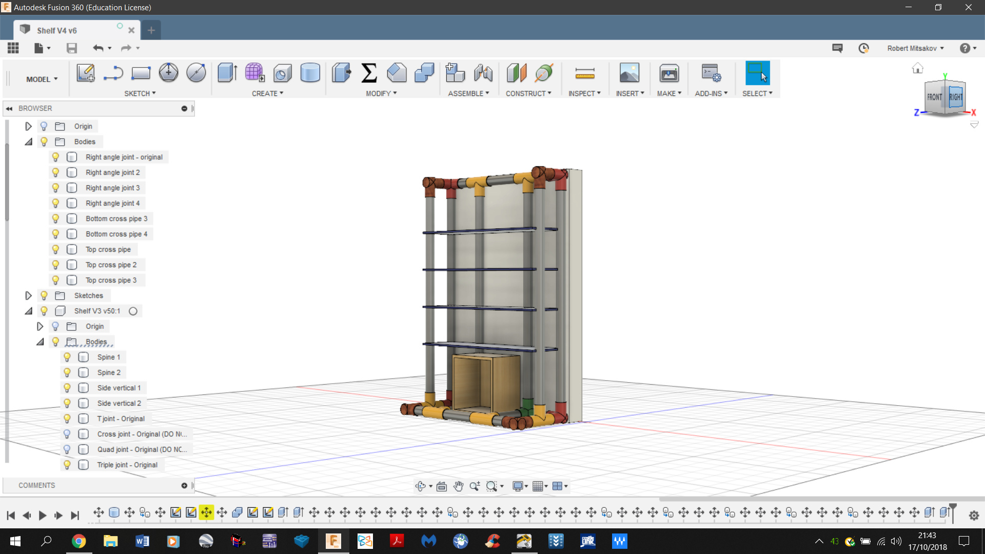
Task: Jump to the beginning of timeline
Action: click(x=11, y=515)
